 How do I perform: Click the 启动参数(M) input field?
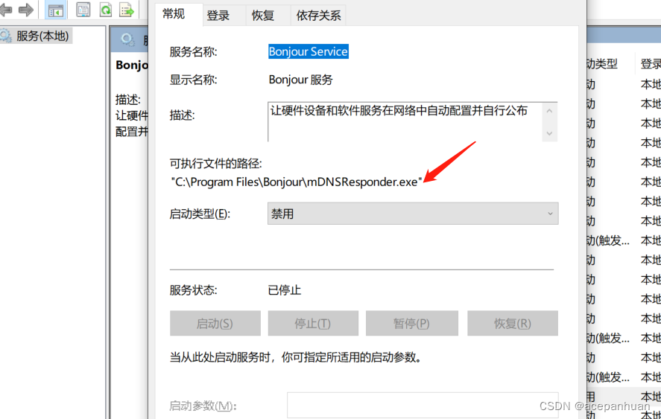[423, 405]
